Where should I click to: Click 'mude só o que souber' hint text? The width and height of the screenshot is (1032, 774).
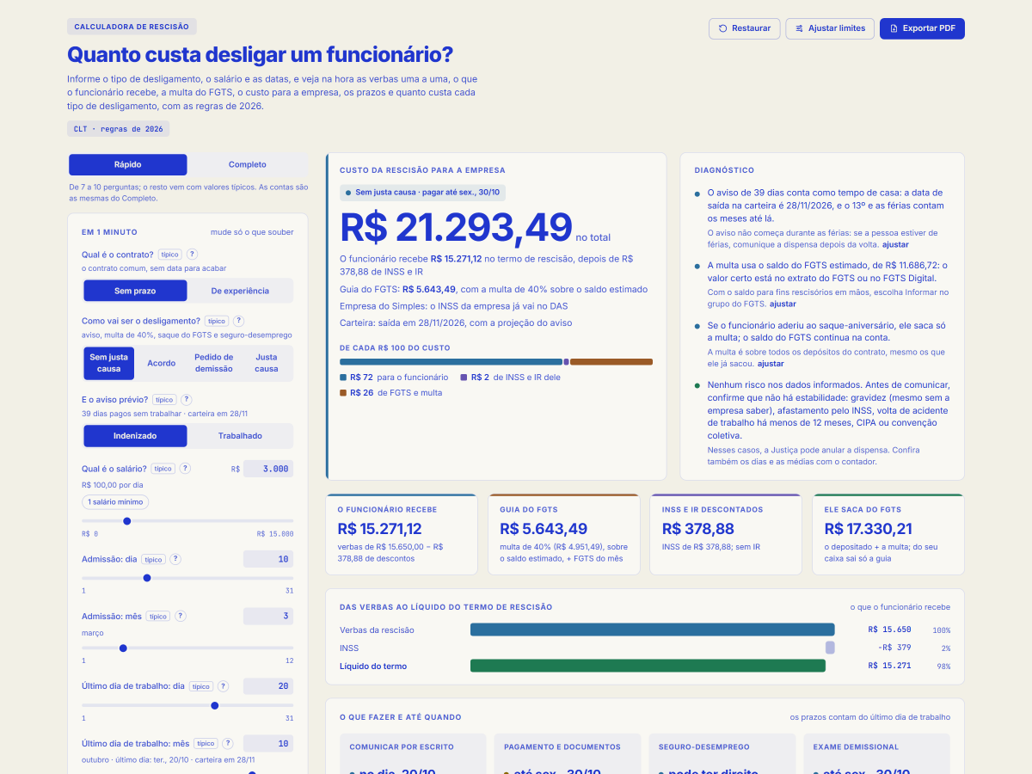pos(252,232)
